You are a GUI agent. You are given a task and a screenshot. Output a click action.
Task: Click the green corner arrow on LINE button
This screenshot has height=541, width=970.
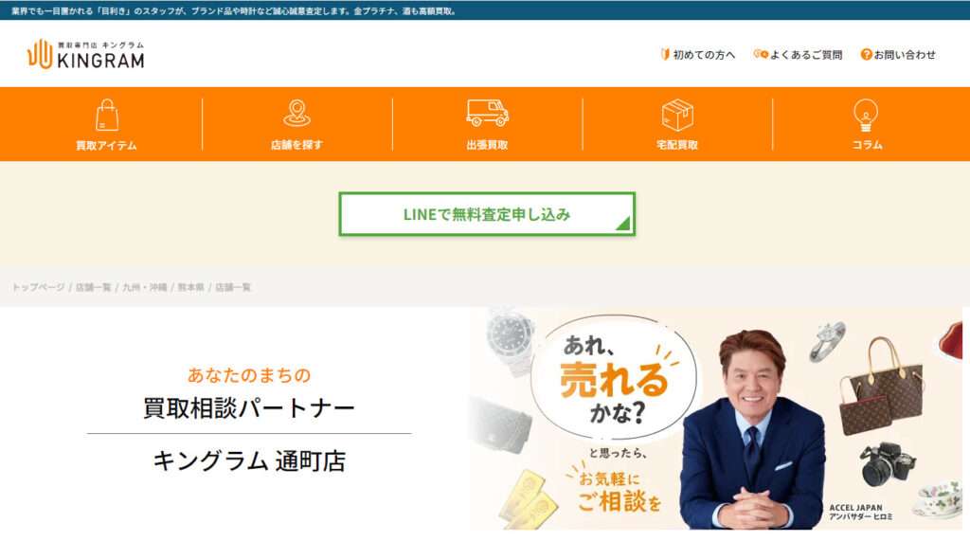coord(623,223)
